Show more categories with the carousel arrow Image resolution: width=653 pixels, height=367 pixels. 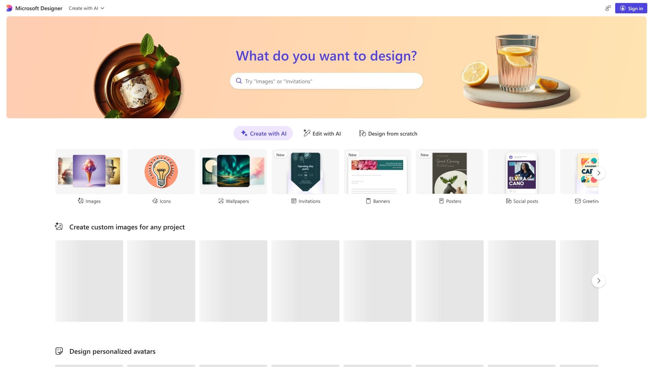click(x=599, y=173)
